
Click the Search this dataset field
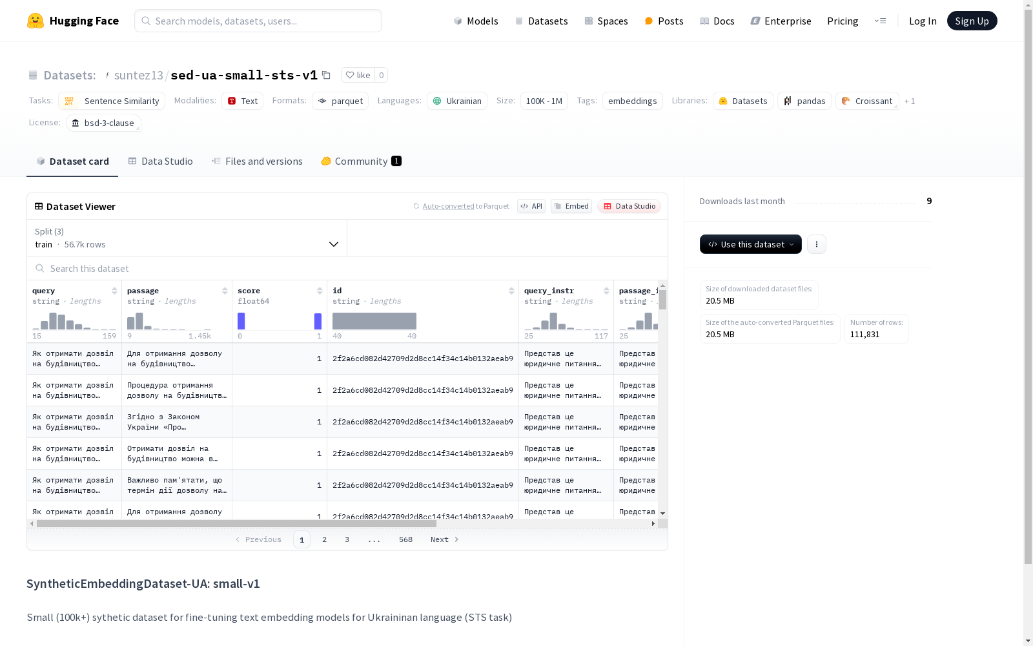347,268
